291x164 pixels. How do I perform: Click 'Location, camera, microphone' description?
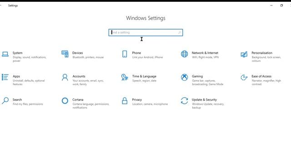click(150, 104)
